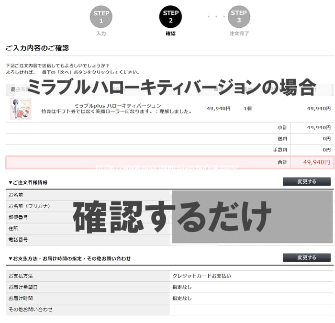Click the 特典はギフト券ではなく美顔ローラー note text
The image size is (335, 323).
(116, 111)
